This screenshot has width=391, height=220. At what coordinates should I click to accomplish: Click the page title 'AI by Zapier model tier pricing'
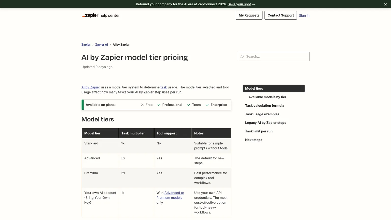(135, 57)
